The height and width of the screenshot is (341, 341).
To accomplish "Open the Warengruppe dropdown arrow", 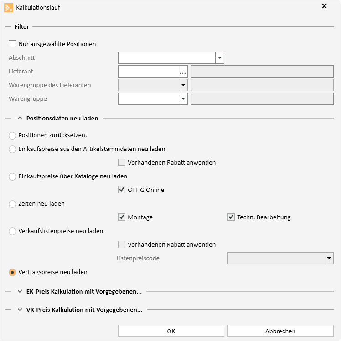I will coord(183,99).
